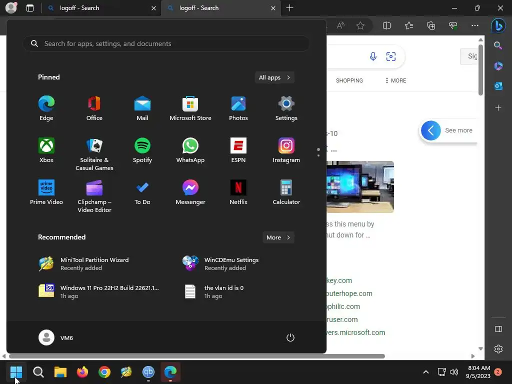Open Browser essentials heart icon
Image resolution: width=512 pixels, height=384 pixels.
tap(453, 25)
